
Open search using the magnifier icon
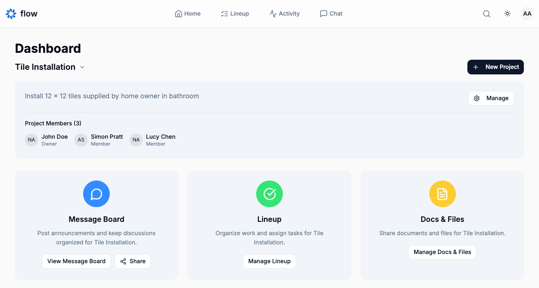click(486, 13)
